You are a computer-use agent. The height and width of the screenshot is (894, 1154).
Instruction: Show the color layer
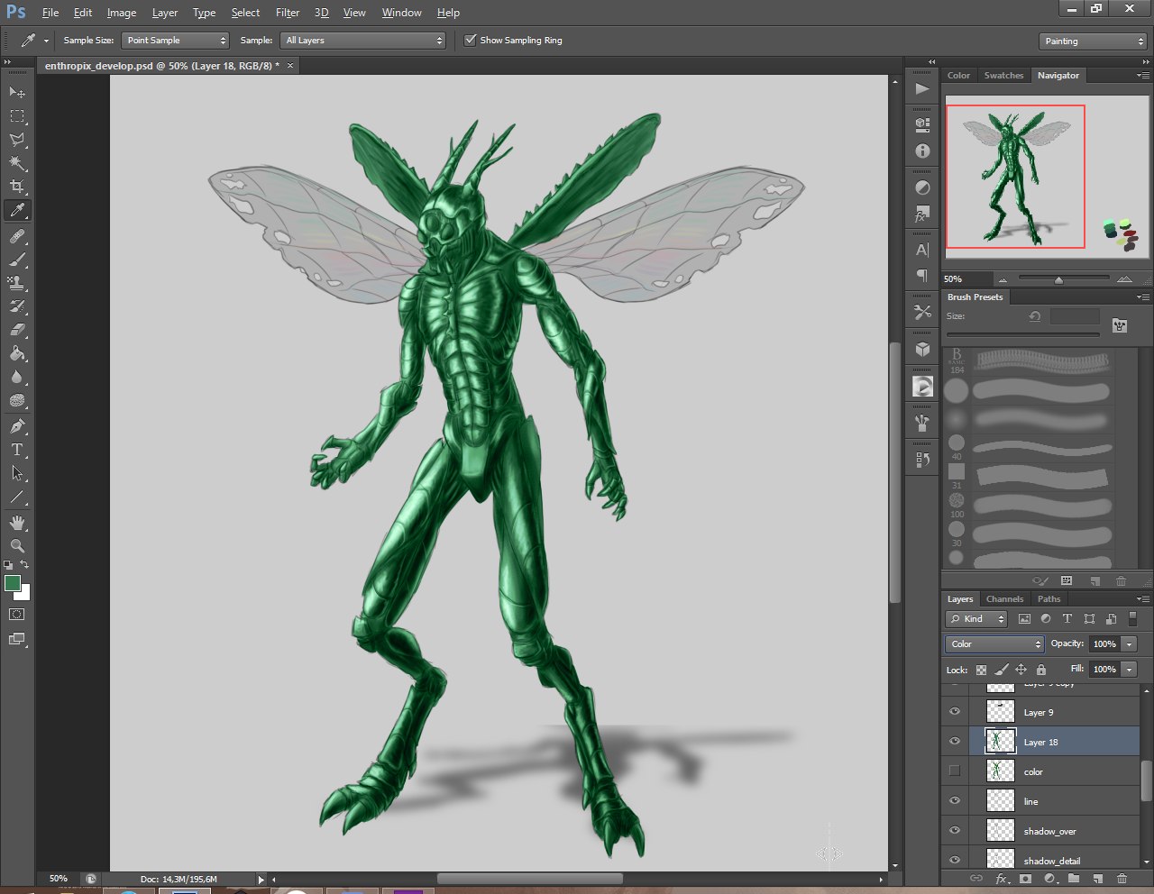pos(955,771)
